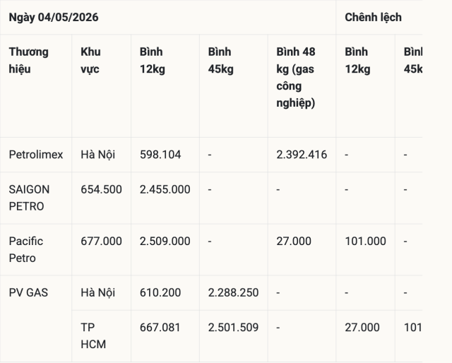Select the SAIGON PETRO brand cell
This screenshot has height=363, width=452.
pyautogui.click(x=36, y=198)
